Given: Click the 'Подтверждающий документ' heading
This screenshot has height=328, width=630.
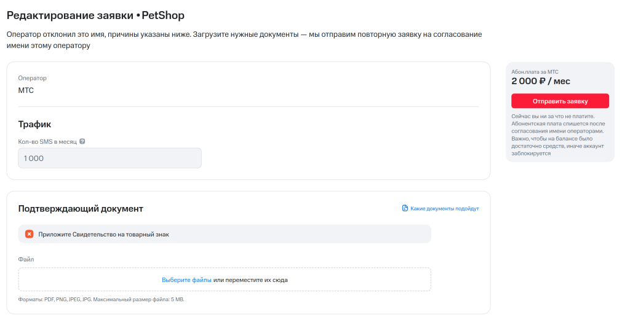Looking at the screenshot, I should click(x=81, y=208).
